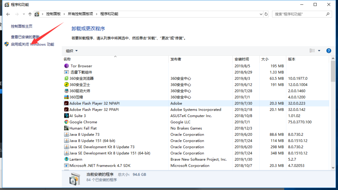338x190 pixels.
Task: Click the search magnifier icon
Action: click(328, 14)
